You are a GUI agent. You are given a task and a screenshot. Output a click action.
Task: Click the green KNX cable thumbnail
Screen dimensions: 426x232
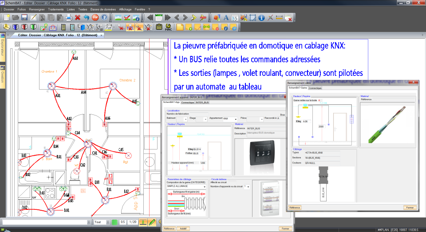point(387,124)
